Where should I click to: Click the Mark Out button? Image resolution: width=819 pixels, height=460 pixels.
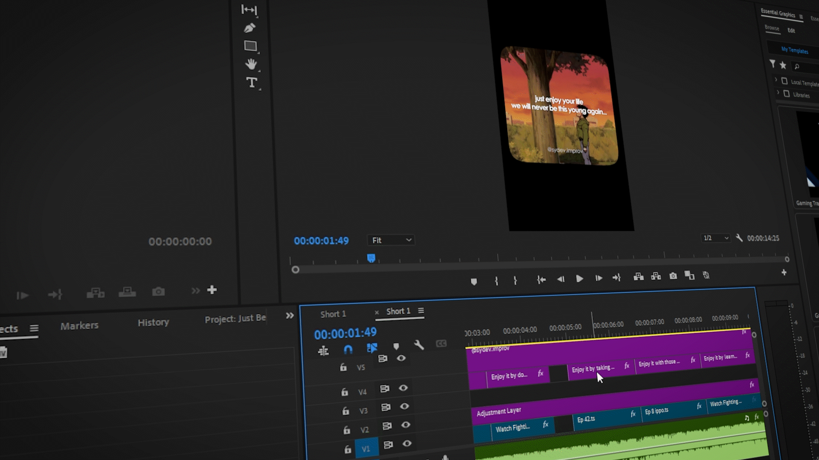click(x=515, y=280)
